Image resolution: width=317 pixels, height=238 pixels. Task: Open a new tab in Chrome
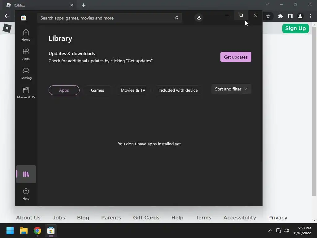(84, 5)
